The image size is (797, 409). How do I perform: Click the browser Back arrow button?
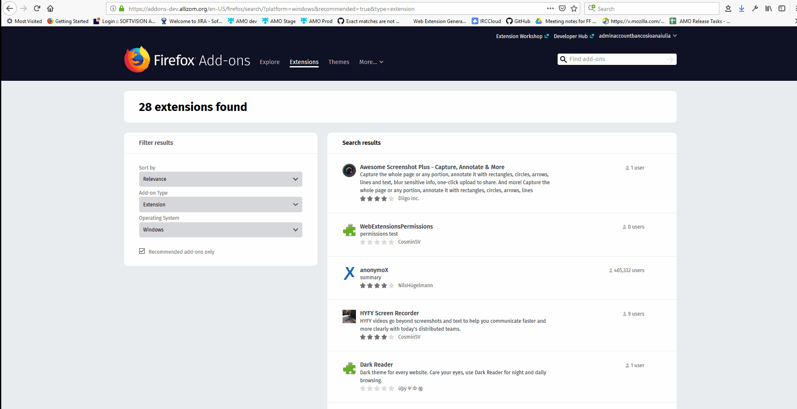(x=9, y=8)
